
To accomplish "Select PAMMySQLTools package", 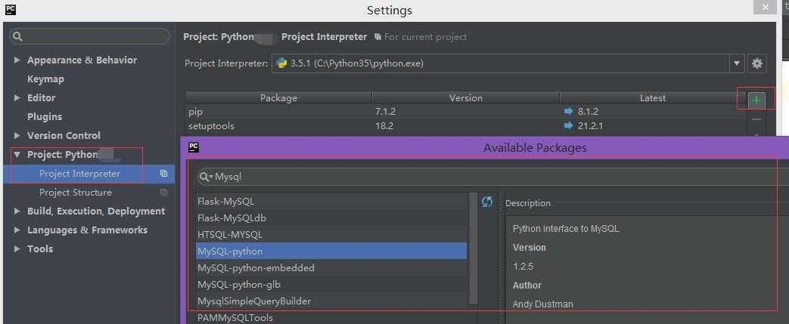I will click(331, 317).
